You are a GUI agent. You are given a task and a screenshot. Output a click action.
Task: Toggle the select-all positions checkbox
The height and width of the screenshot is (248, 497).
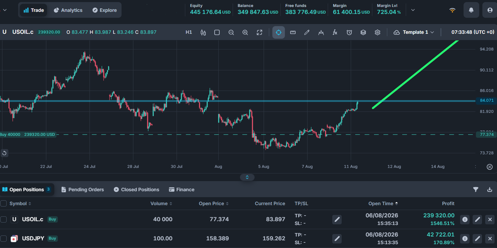[3, 203]
